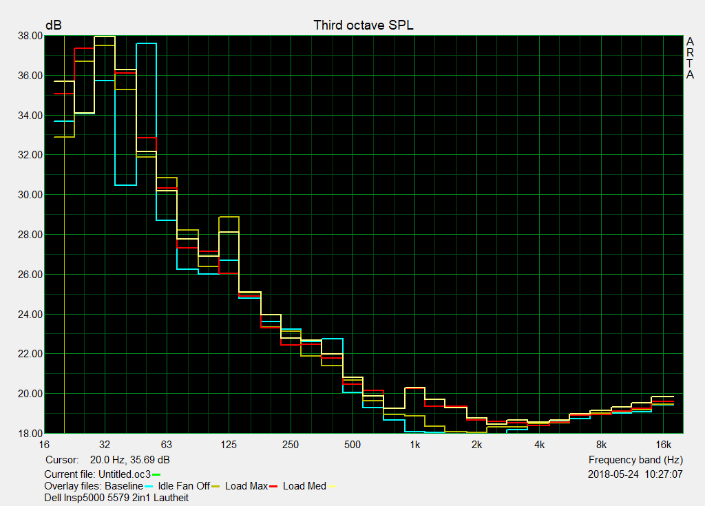Click the 38.00 y-axis label
The height and width of the screenshot is (506, 705).
[30, 36]
